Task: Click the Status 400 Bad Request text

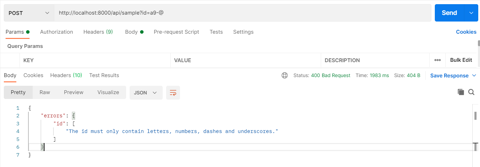Action: (322, 75)
